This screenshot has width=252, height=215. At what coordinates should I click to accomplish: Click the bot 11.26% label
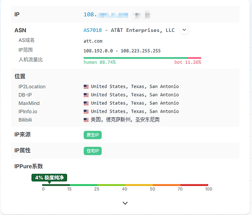coord(188,62)
